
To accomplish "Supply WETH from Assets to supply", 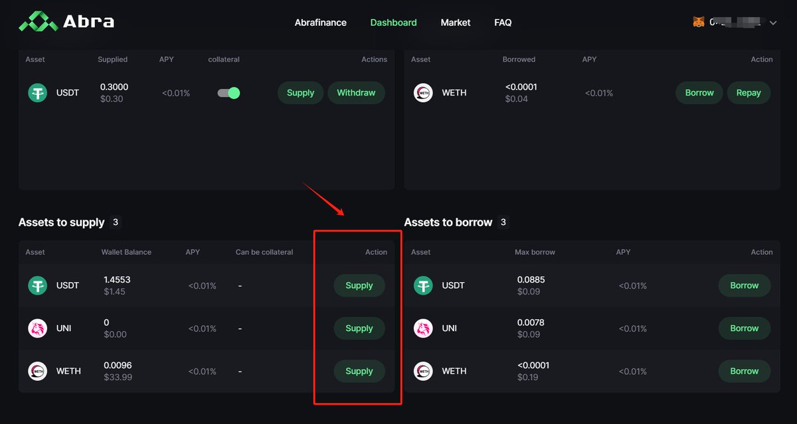I will coord(359,371).
